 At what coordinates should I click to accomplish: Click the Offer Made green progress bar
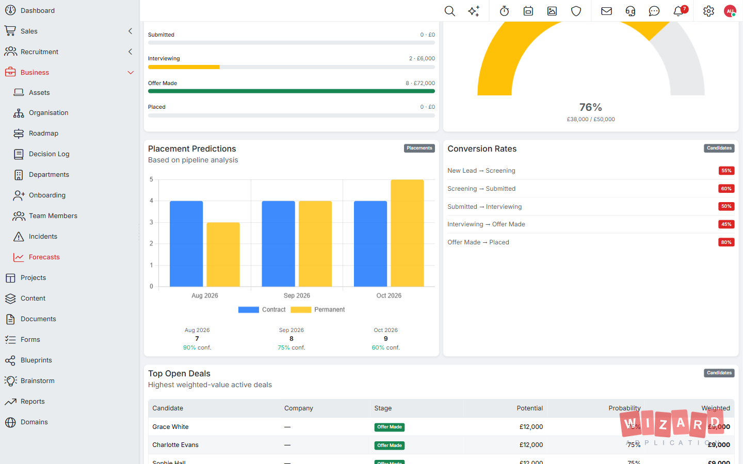point(292,91)
